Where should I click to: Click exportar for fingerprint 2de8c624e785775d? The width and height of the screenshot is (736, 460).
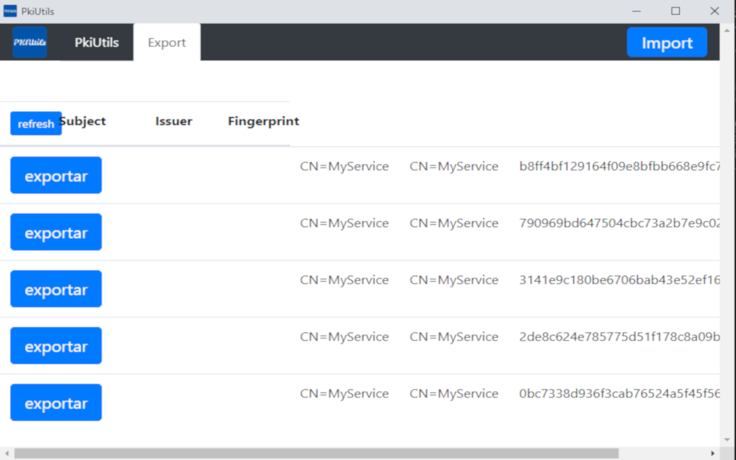coord(56,346)
